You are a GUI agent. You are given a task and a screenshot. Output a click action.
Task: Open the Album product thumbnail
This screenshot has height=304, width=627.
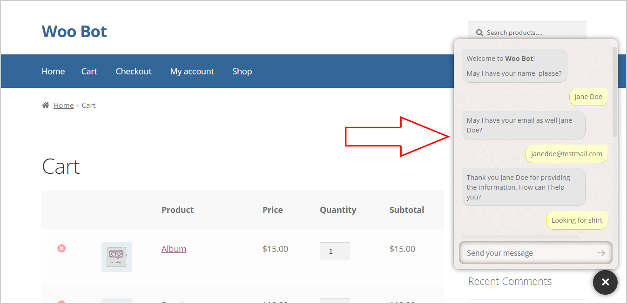[x=116, y=257]
